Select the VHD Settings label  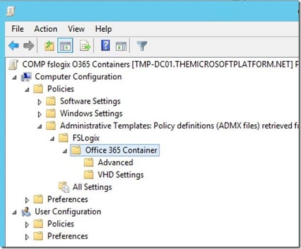(121, 174)
